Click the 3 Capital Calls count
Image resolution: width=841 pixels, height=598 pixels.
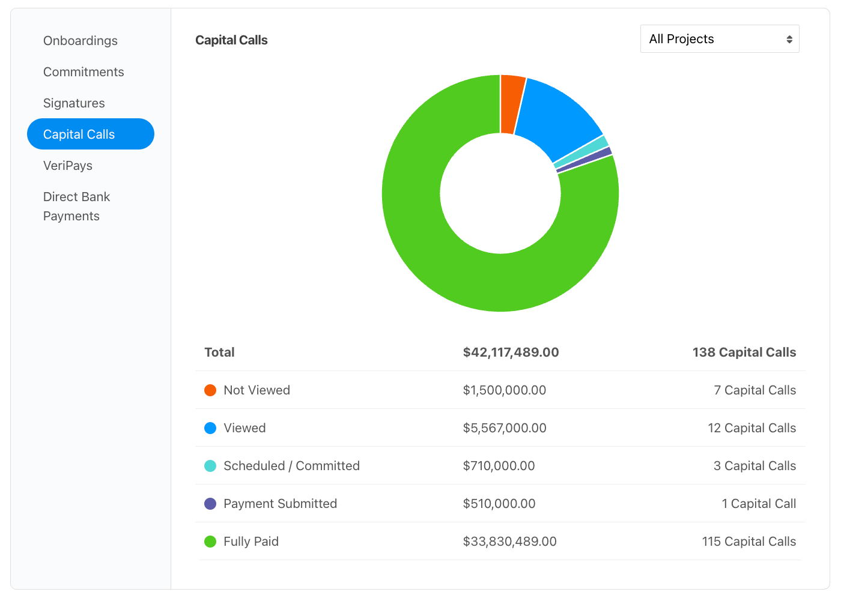point(755,466)
